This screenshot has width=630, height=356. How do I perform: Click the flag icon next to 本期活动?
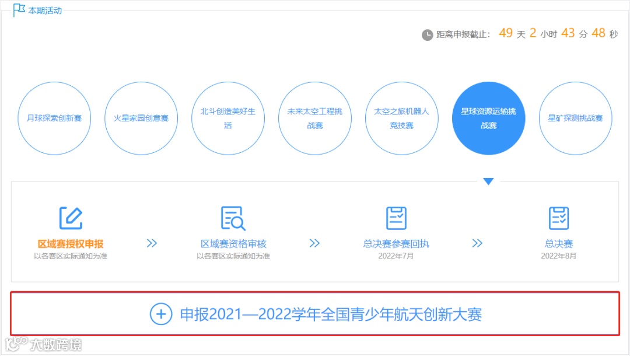pos(19,10)
